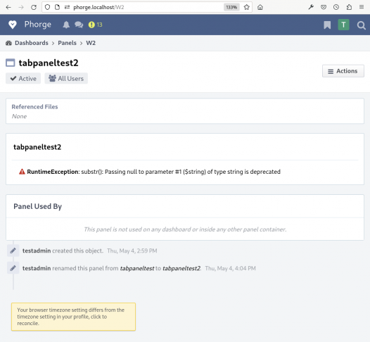Navigate to Panels breadcrumb
Viewport: 370px width, 342px height.
67,43
